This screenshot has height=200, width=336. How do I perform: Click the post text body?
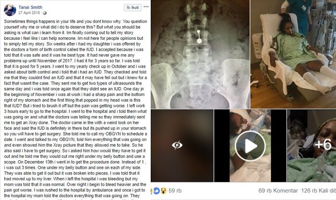click(x=75, y=108)
